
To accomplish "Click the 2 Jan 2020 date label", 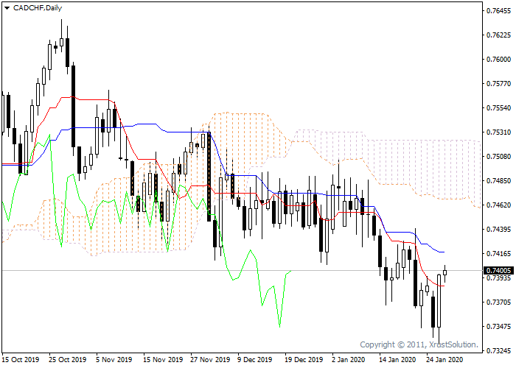I will tap(348, 359).
